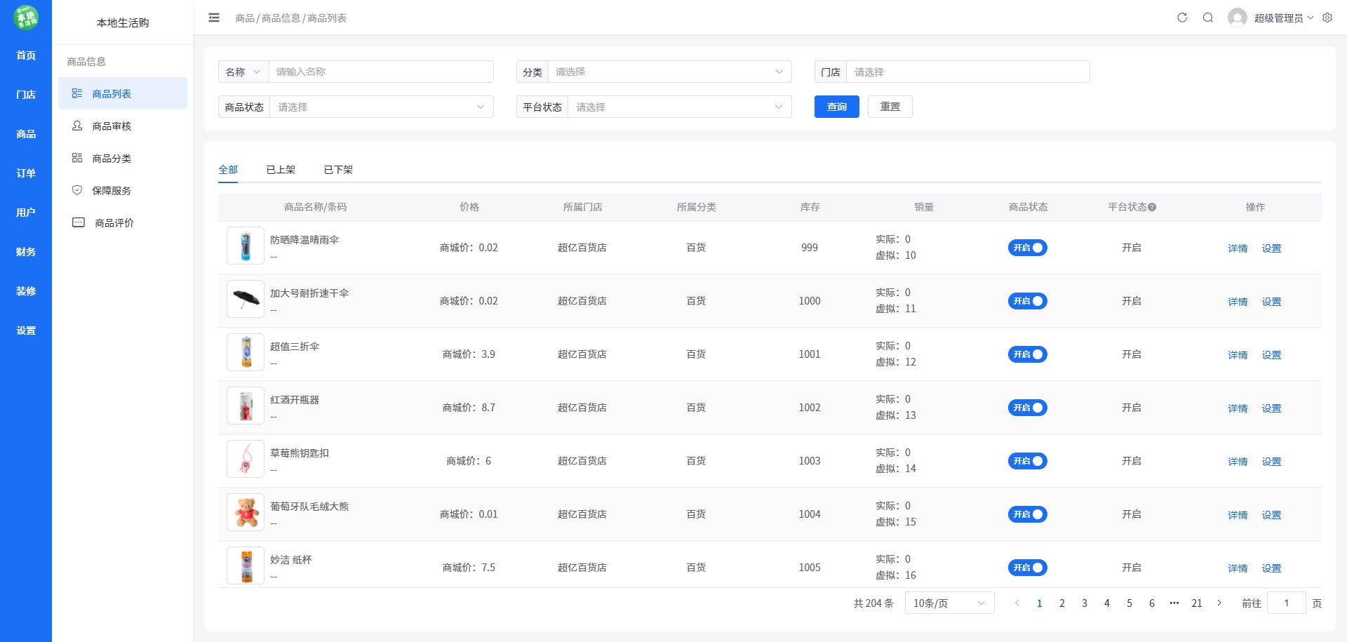
Task: Go to page 2
Action: pyautogui.click(x=1062, y=603)
